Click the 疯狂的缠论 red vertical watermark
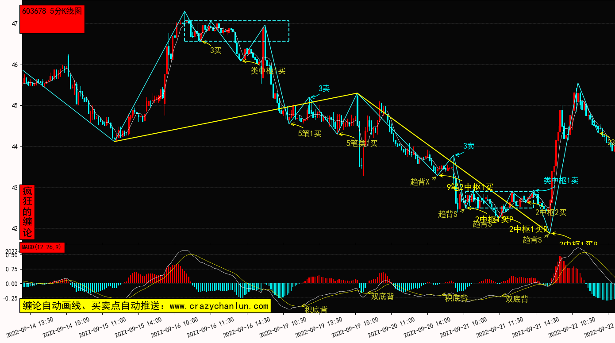The image size is (615, 343). pyautogui.click(x=27, y=212)
